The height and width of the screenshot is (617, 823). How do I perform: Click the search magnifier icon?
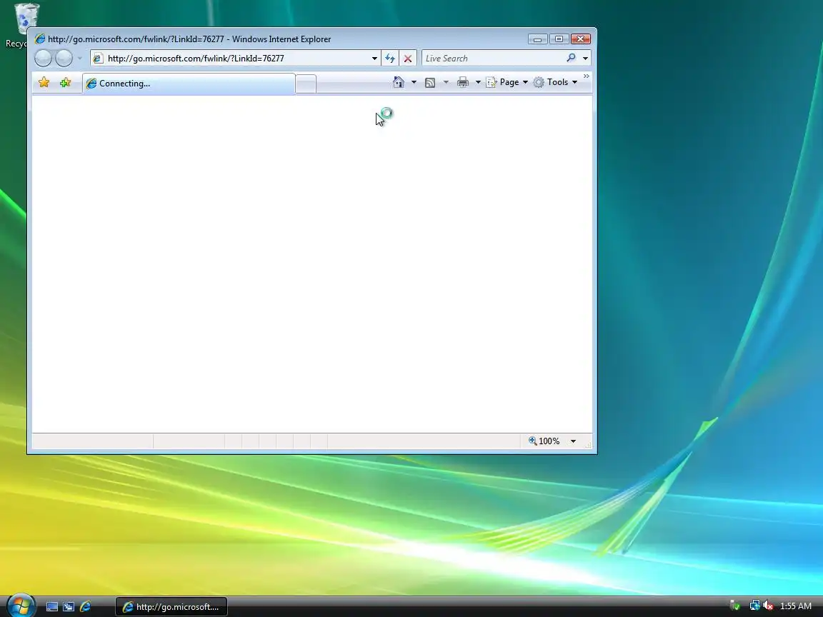click(x=571, y=58)
